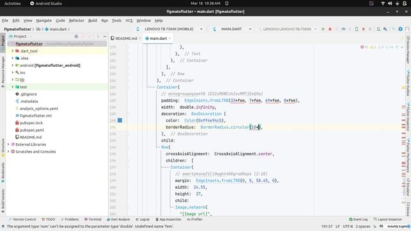Open the Logcat tool window
The width and height of the screenshot is (411, 231).
coord(143,219)
